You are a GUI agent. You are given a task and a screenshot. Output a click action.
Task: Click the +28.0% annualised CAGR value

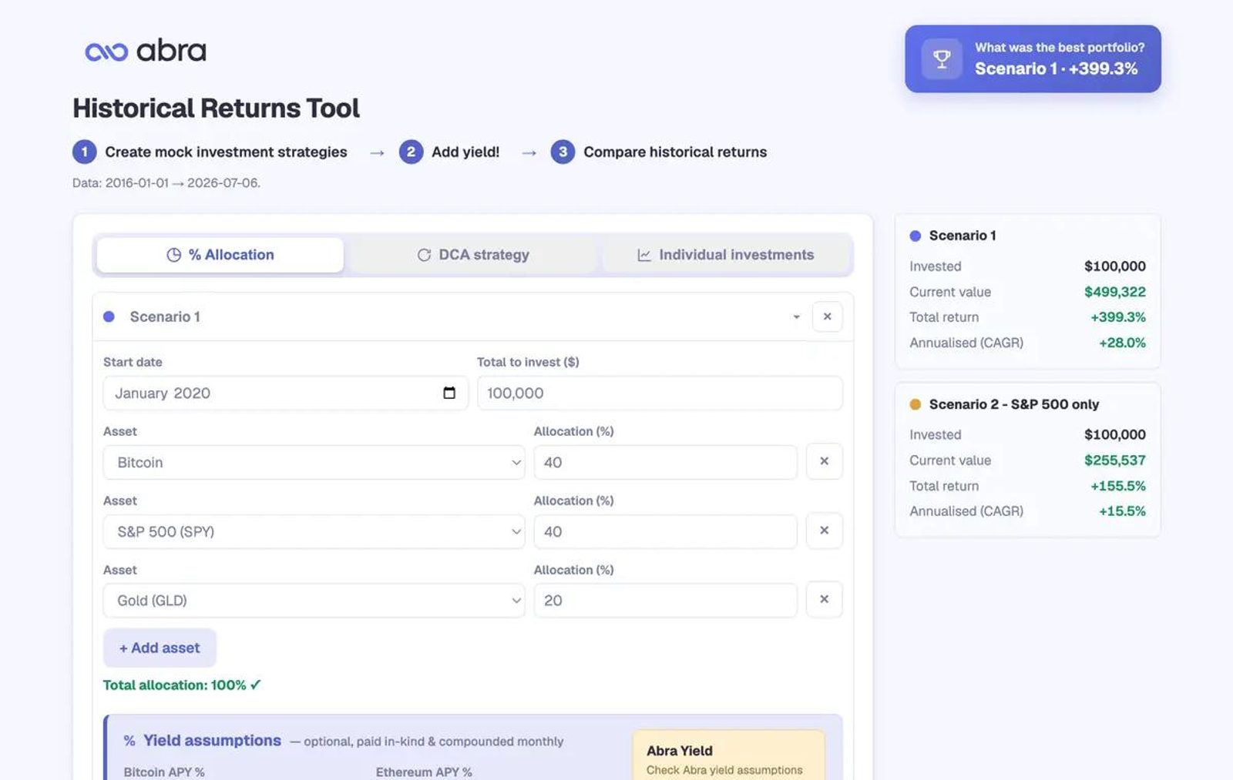click(1122, 343)
